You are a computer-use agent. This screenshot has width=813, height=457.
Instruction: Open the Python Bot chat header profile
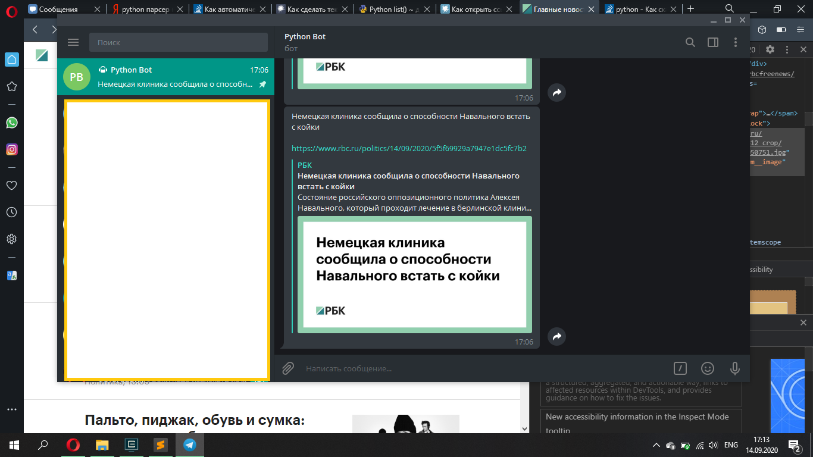click(x=305, y=42)
